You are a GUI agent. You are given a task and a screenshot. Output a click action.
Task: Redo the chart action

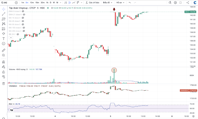click(135, 3)
